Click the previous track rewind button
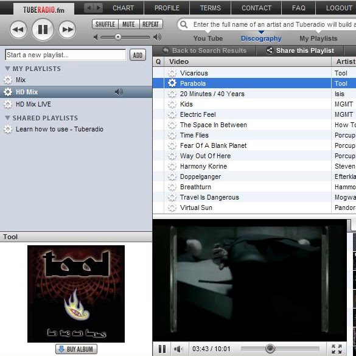Screen dimensions: 356x356 pyautogui.click(x=18, y=30)
